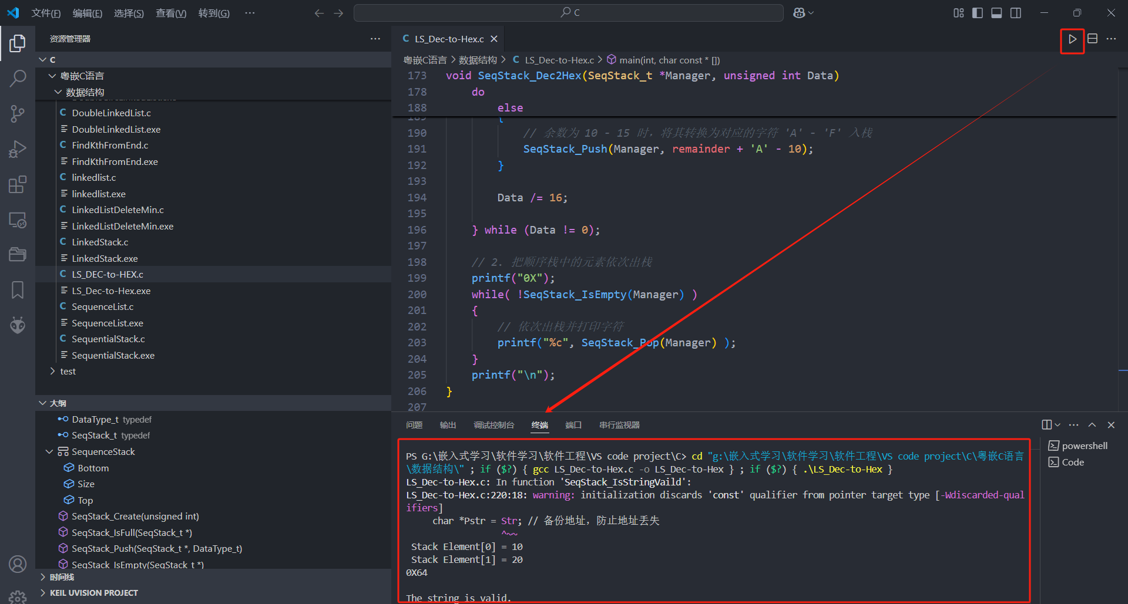Image resolution: width=1128 pixels, height=604 pixels.
Task: Open the Source Control view
Action: click(x=18, y=114)
